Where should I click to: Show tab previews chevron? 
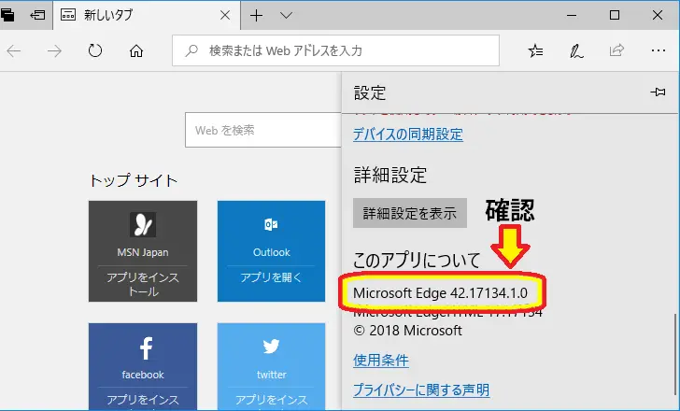pos(286,16)
